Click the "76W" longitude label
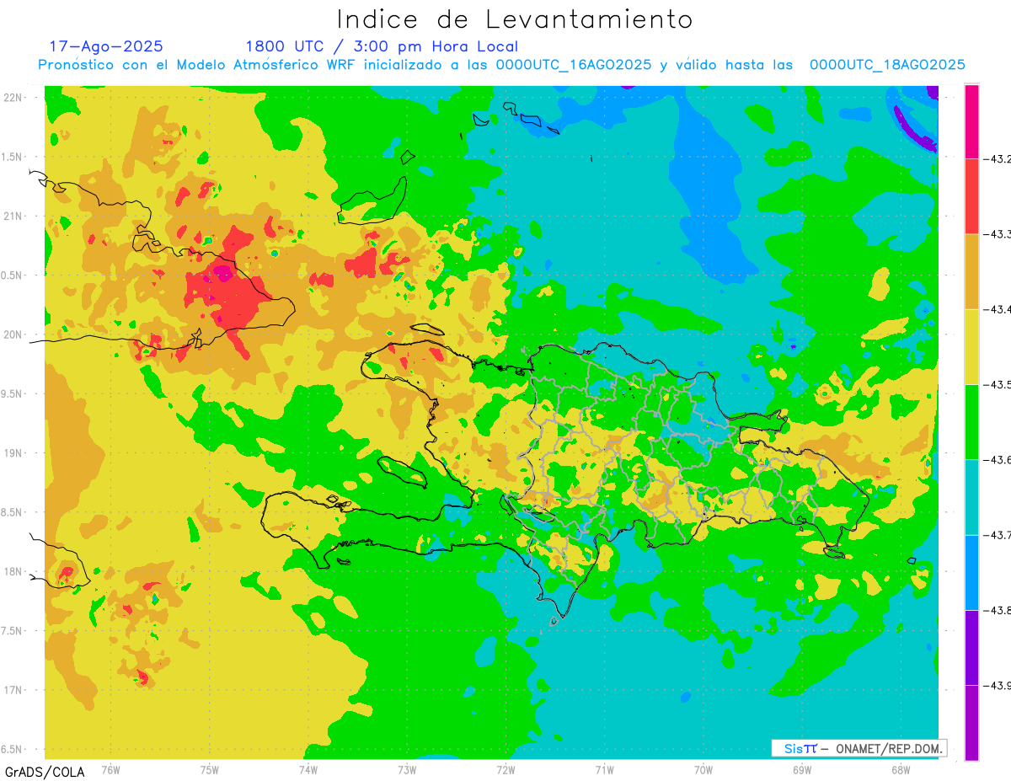 (x=110, y=768)
